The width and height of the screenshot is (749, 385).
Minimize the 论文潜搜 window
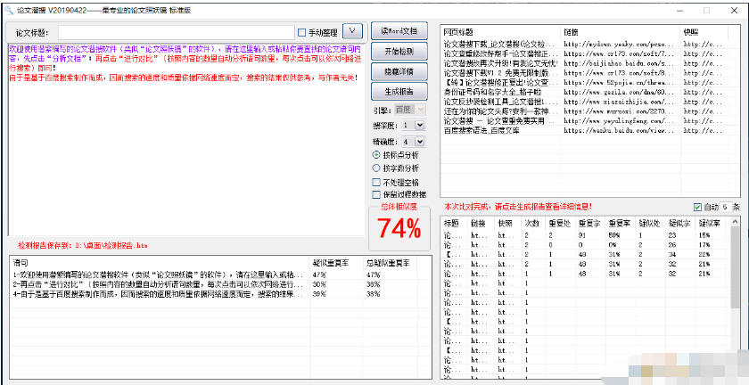coord(664,9)
